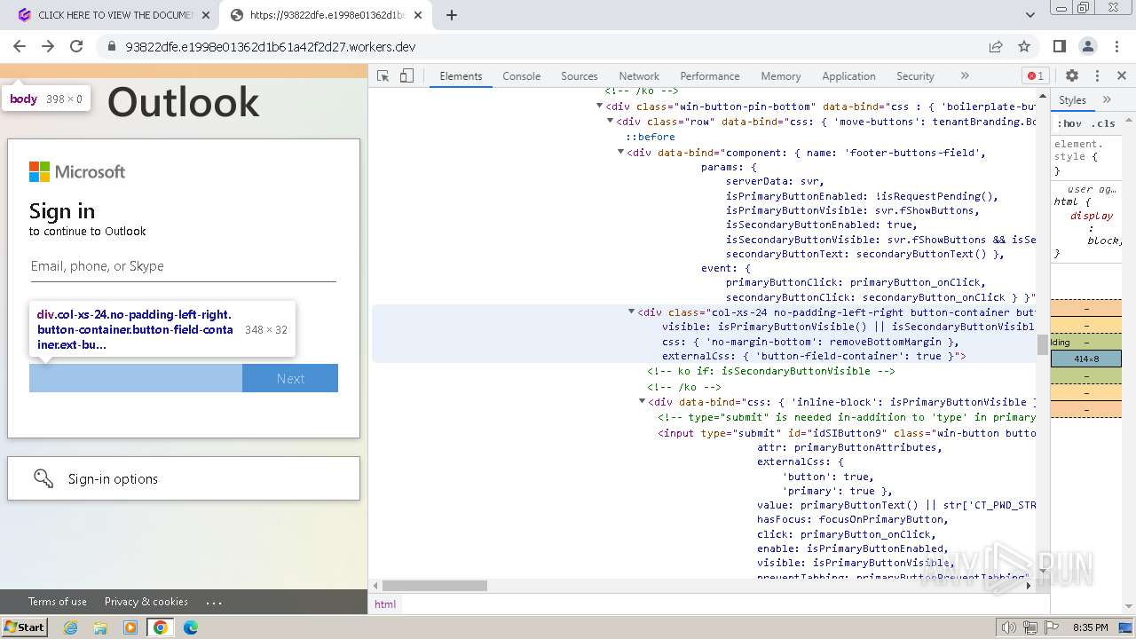Open the Chrome profile avatar
This screenshot has width=1136, height=639.
[1088, 46]
